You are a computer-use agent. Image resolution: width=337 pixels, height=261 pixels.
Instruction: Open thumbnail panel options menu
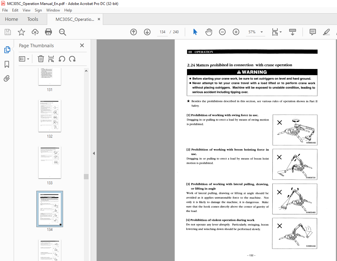(x=24, y=59)
